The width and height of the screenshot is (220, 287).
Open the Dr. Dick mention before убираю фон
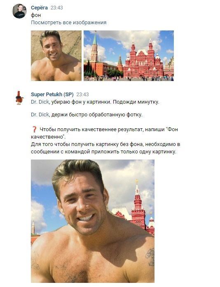[x=40, y=102]
